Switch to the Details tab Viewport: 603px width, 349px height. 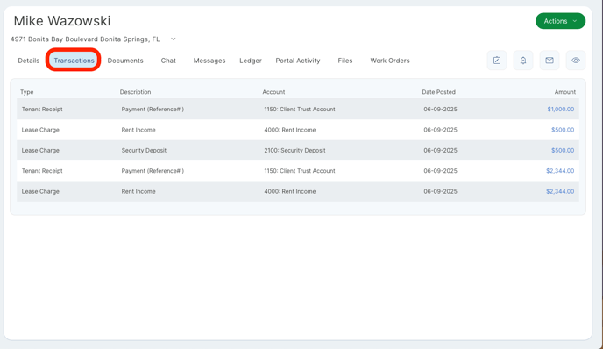tap(28, 61)
